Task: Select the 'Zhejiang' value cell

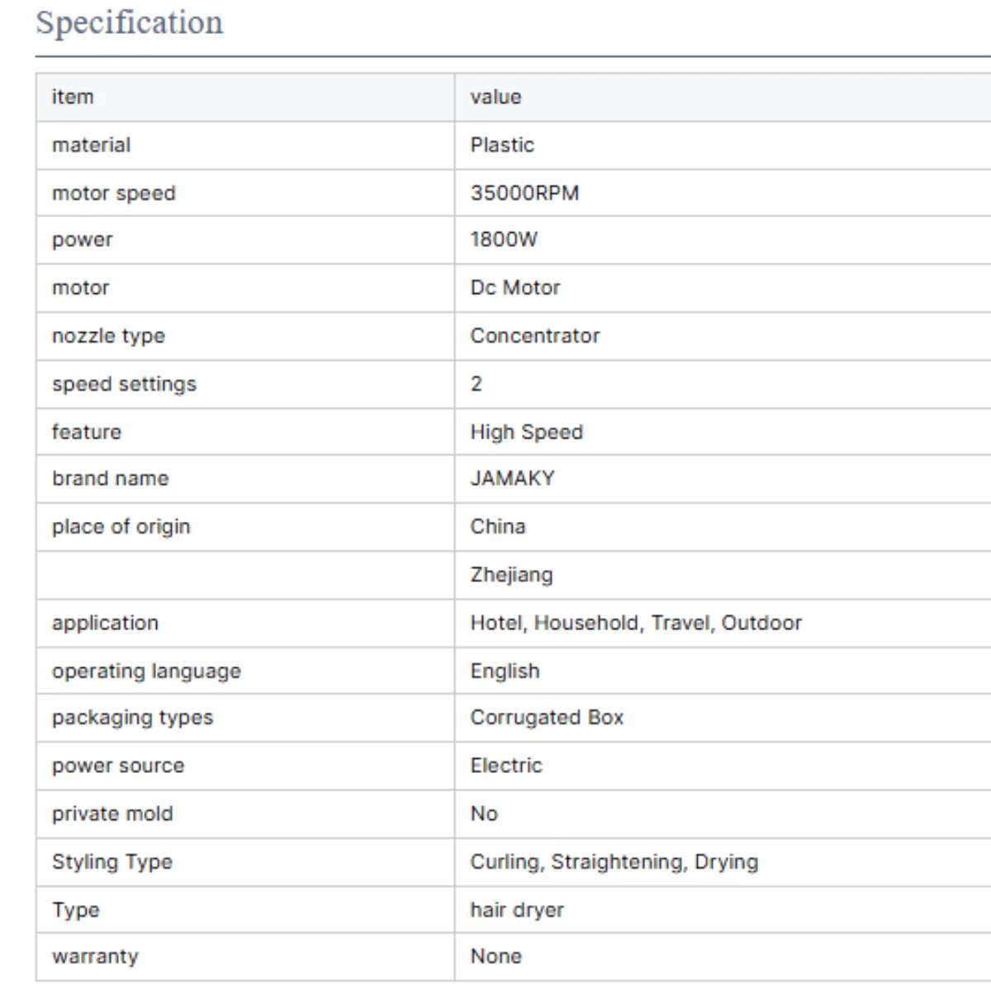Action: click(x=511, y=575)
